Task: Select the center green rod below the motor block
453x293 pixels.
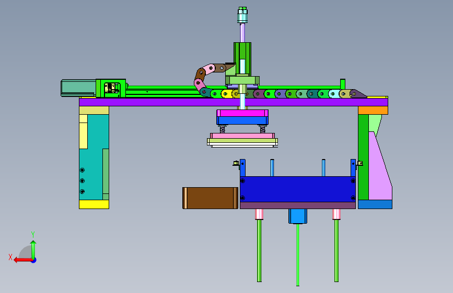Action: click(x=298, y=254)
